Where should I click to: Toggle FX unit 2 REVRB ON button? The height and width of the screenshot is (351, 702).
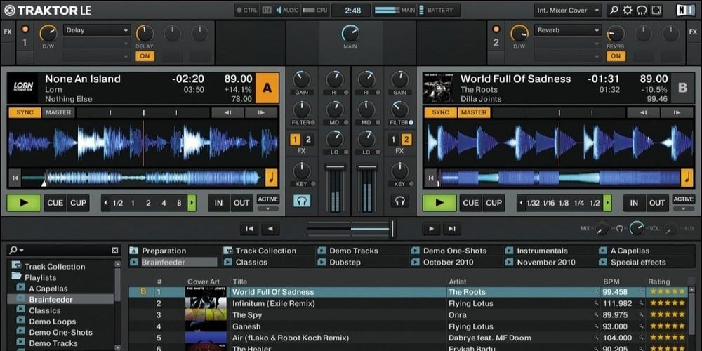point(616,56)
